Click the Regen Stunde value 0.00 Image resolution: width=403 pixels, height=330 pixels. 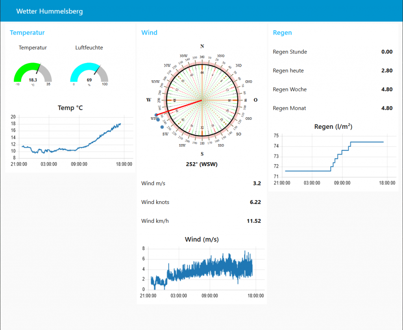tap(386, 52)
